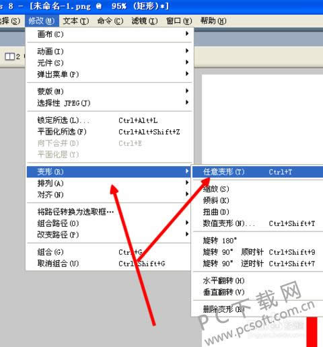
Task: Choose 旋转 180° option
Action: click(x=258, y=241)
